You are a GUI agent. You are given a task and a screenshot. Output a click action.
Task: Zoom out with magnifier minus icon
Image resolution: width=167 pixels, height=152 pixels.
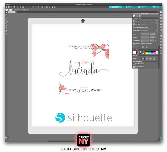(44, 7)
